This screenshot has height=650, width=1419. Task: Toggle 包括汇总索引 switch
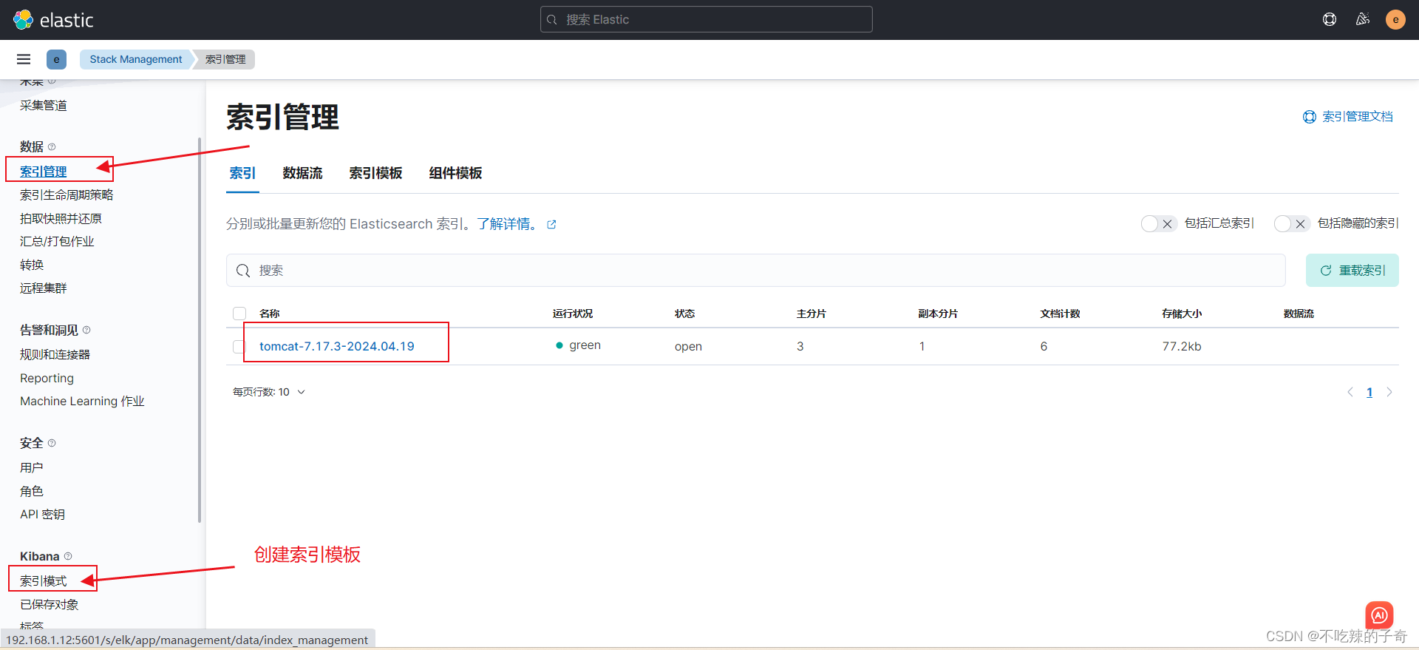1158,223
